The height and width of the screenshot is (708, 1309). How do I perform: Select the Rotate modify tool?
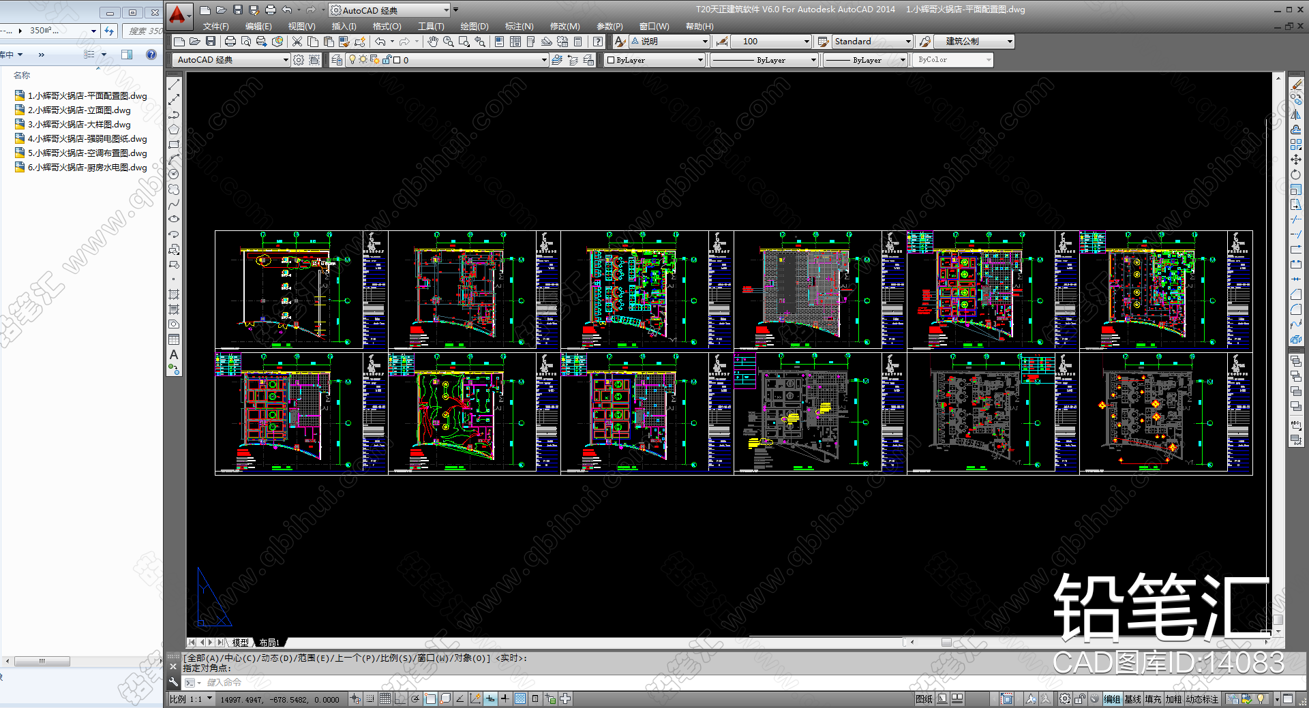point(1296,174)
